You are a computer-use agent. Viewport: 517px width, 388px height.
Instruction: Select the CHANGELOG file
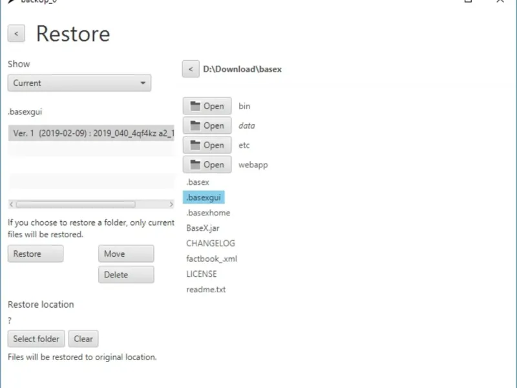click(211, 243)
